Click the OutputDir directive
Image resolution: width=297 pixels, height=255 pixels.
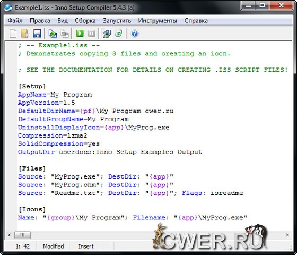click(37, 152)
